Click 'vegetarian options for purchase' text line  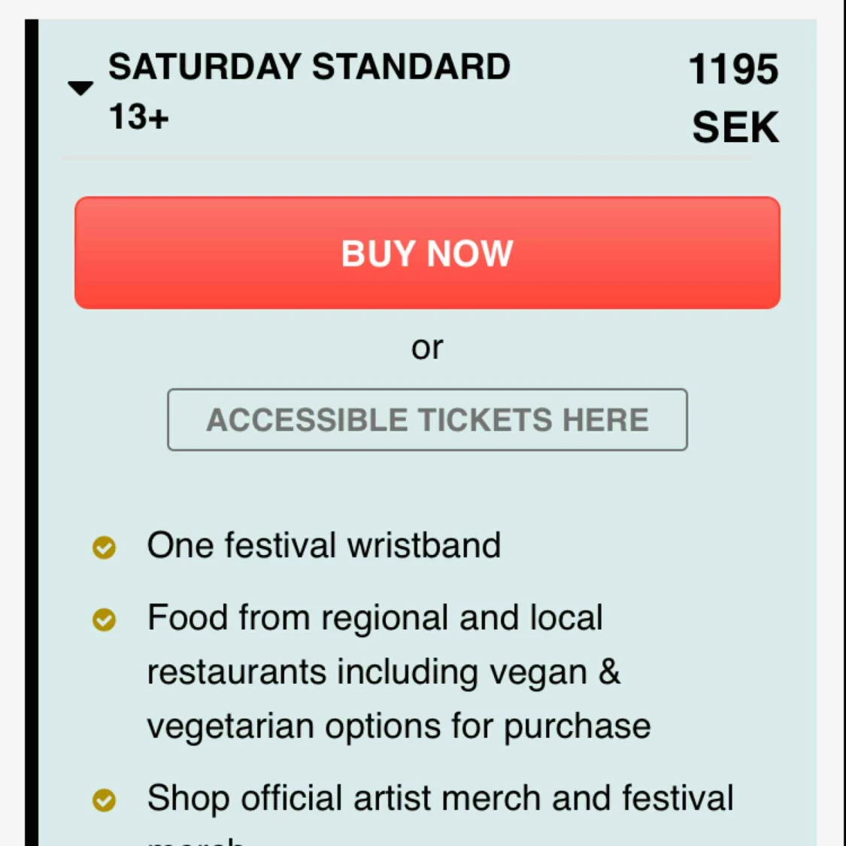coord(399,726)
